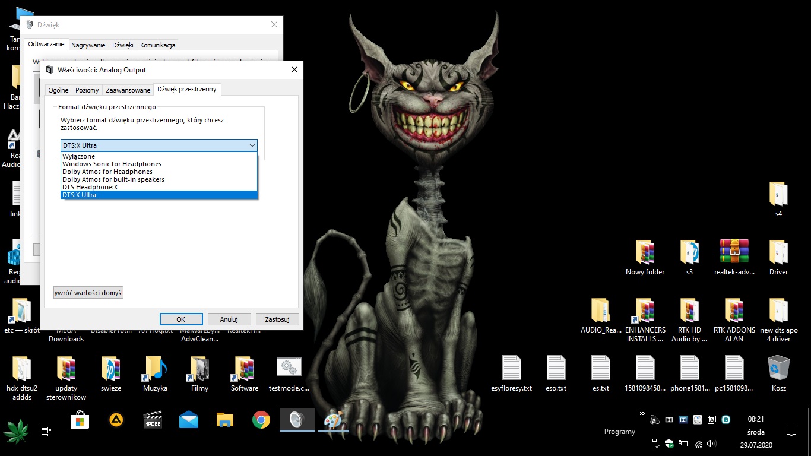Close the Dźwięk window
Image resolution: width=811 pixels, height=456 pixels.
[274, 24]
